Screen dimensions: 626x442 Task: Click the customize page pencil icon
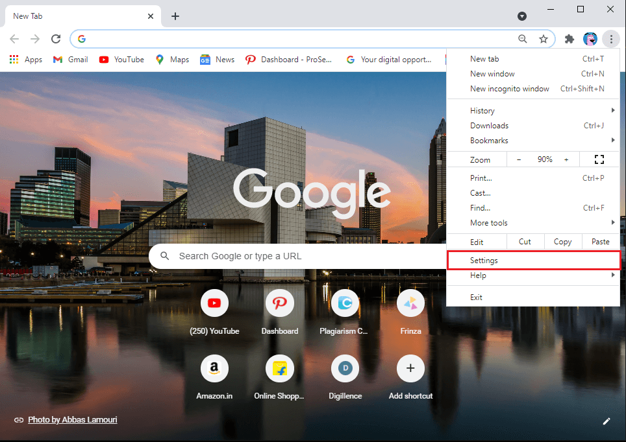tap(607, 421)
